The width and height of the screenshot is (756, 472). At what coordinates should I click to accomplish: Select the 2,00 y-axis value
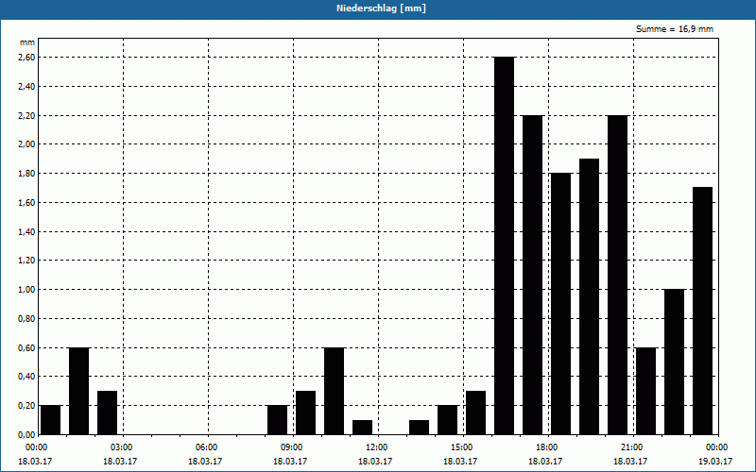[27, 144]
